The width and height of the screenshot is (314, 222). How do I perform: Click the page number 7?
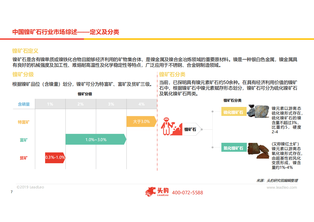coord(11,191)
